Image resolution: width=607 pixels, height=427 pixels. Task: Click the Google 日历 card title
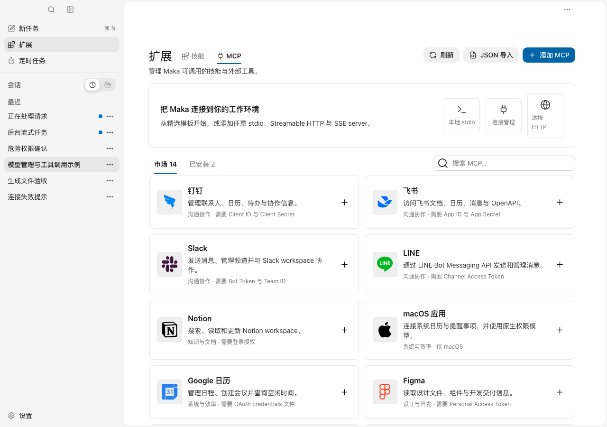[x=209, y=381]
